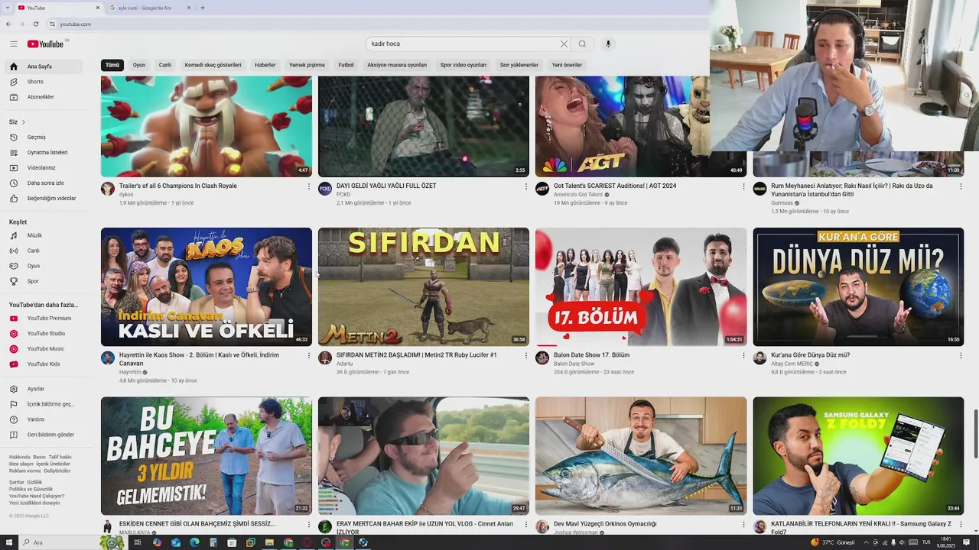Play the DÜNYA DÜZ MÜ thumbnail
This screenshot has height=550, width=979.
point(858,286)
